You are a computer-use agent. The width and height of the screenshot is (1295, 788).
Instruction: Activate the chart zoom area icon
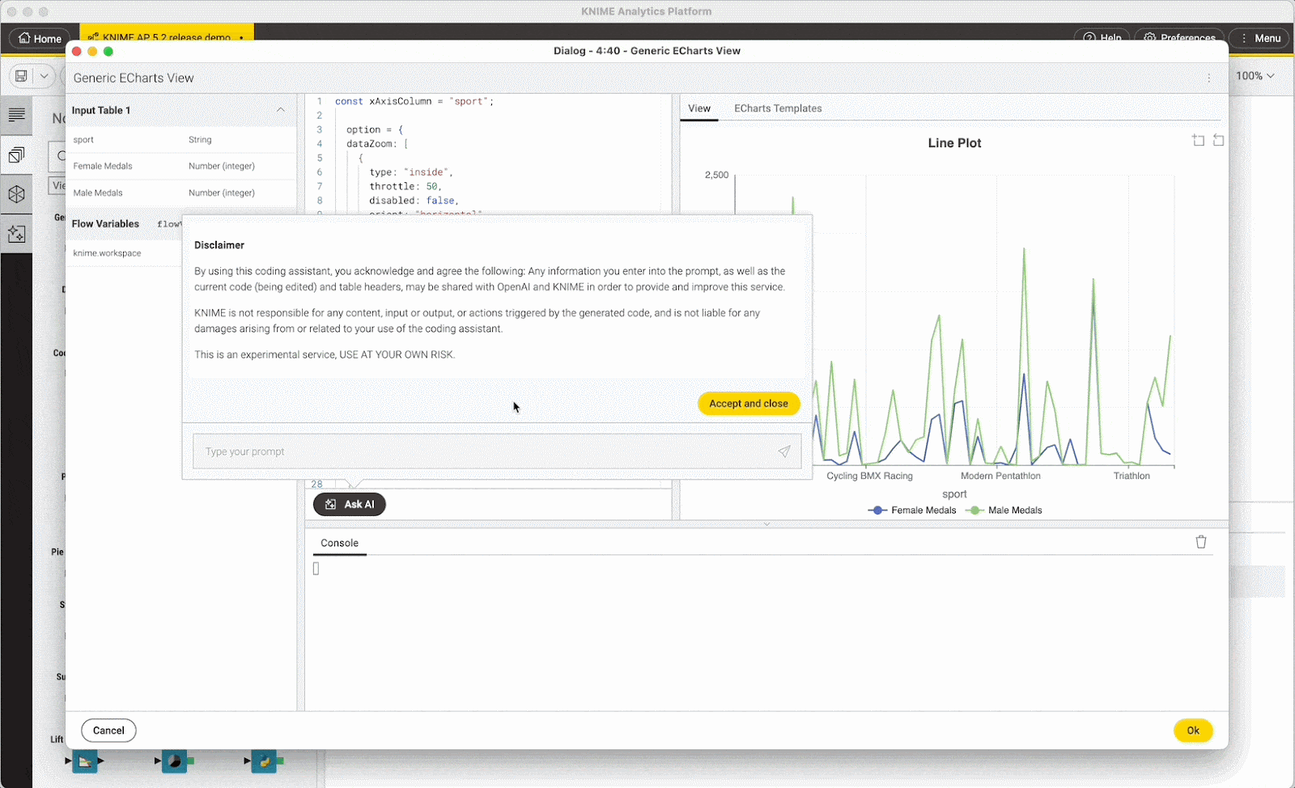[x=1198, y=141]
